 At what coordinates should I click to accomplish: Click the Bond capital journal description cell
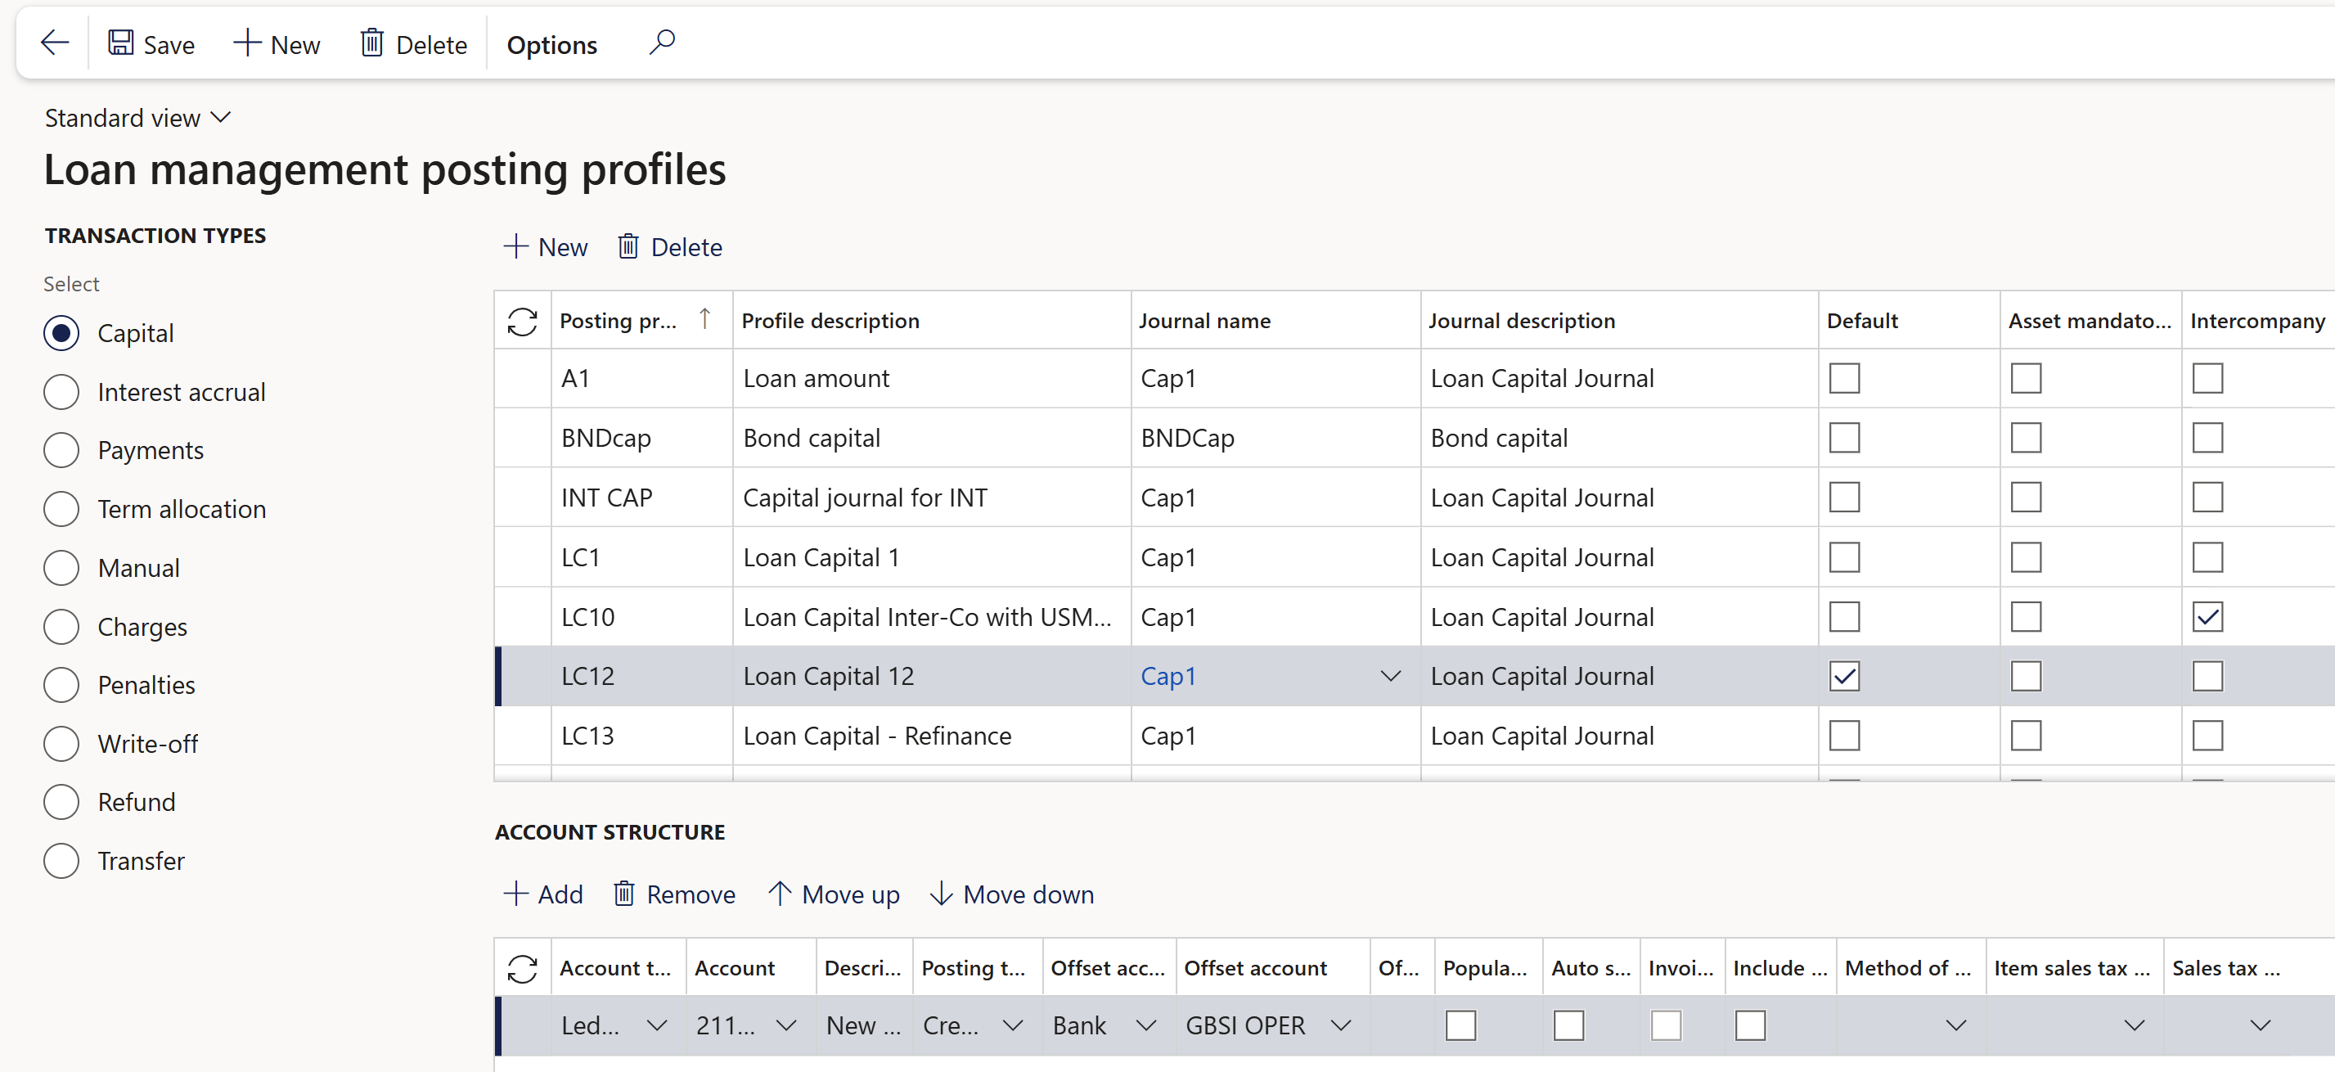[1619, 438]
